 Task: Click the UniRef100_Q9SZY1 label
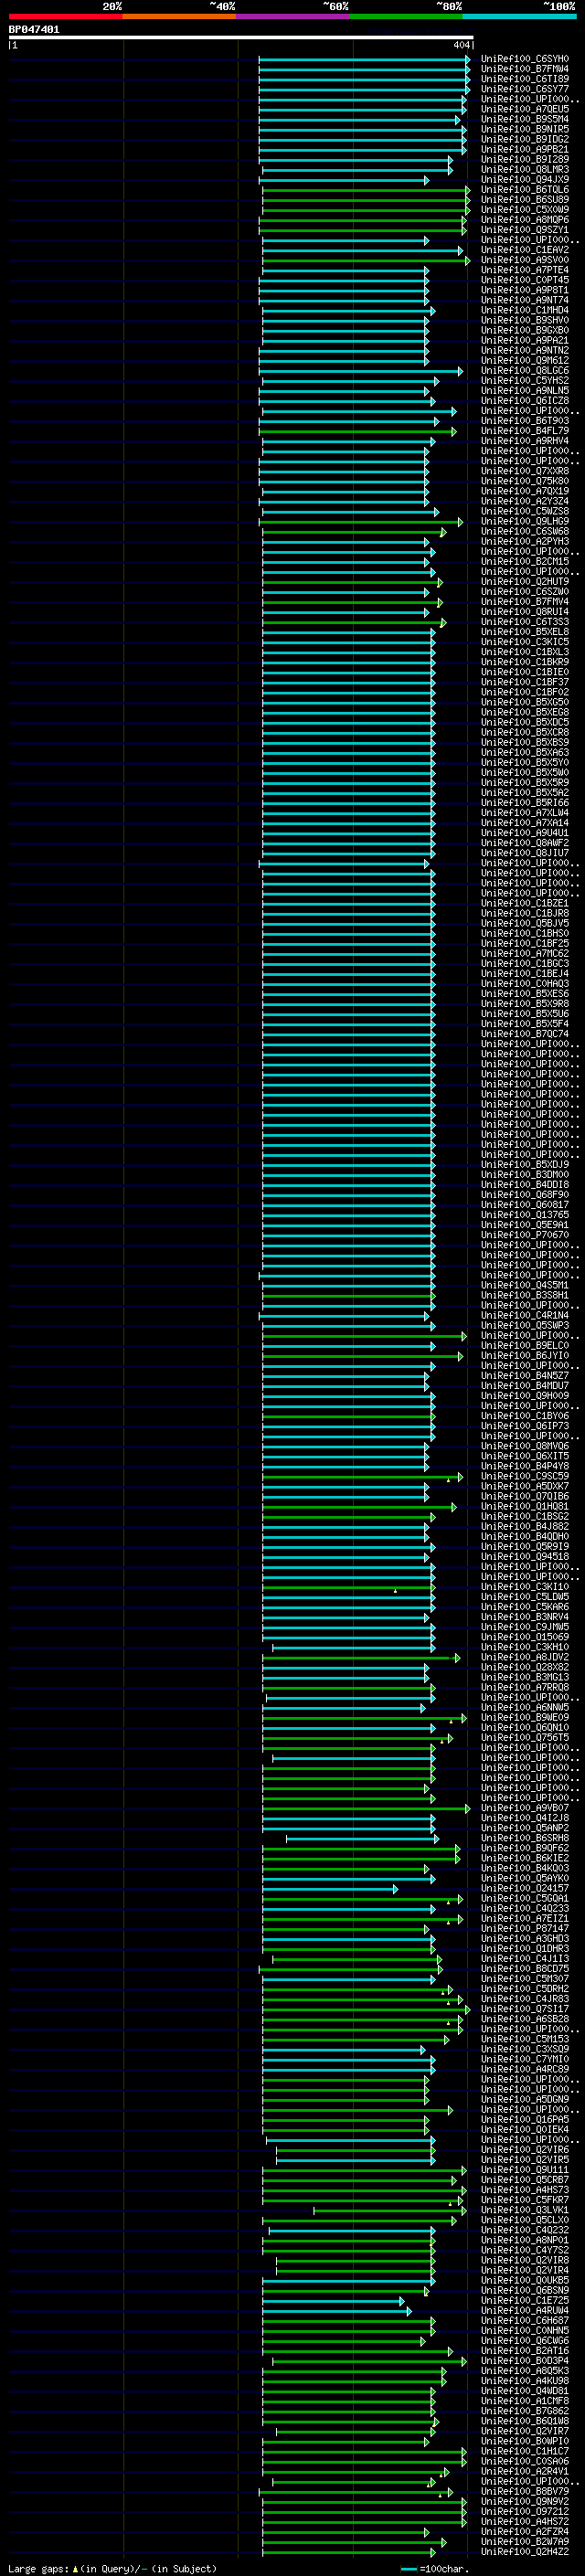click(525, 230)
